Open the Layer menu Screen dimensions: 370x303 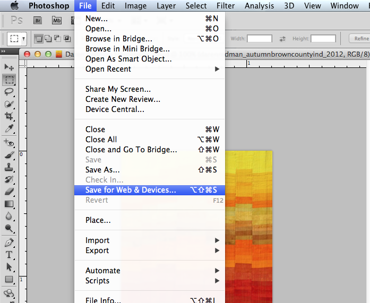pos(166,5)
